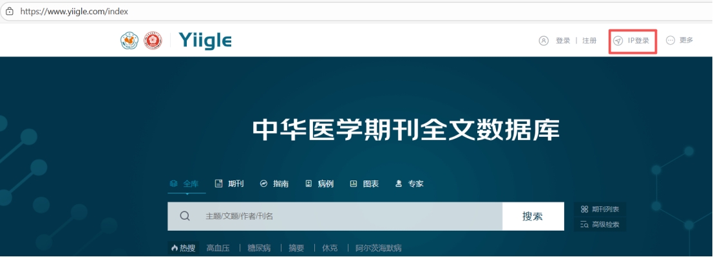The image size is (713, 257).
Task: Click the 主题/文题/作者/刊名 search field
Action: (x=348, y=217)
